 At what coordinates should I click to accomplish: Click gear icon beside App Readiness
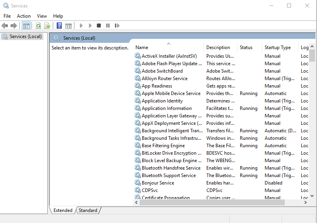(x=138, y=86)
